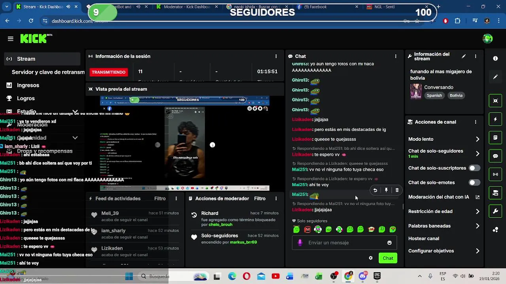This screenshot has width=506, height=284.
Task: Toggle the lightning activity icon in right sidebar
Action: pos(495,119)
